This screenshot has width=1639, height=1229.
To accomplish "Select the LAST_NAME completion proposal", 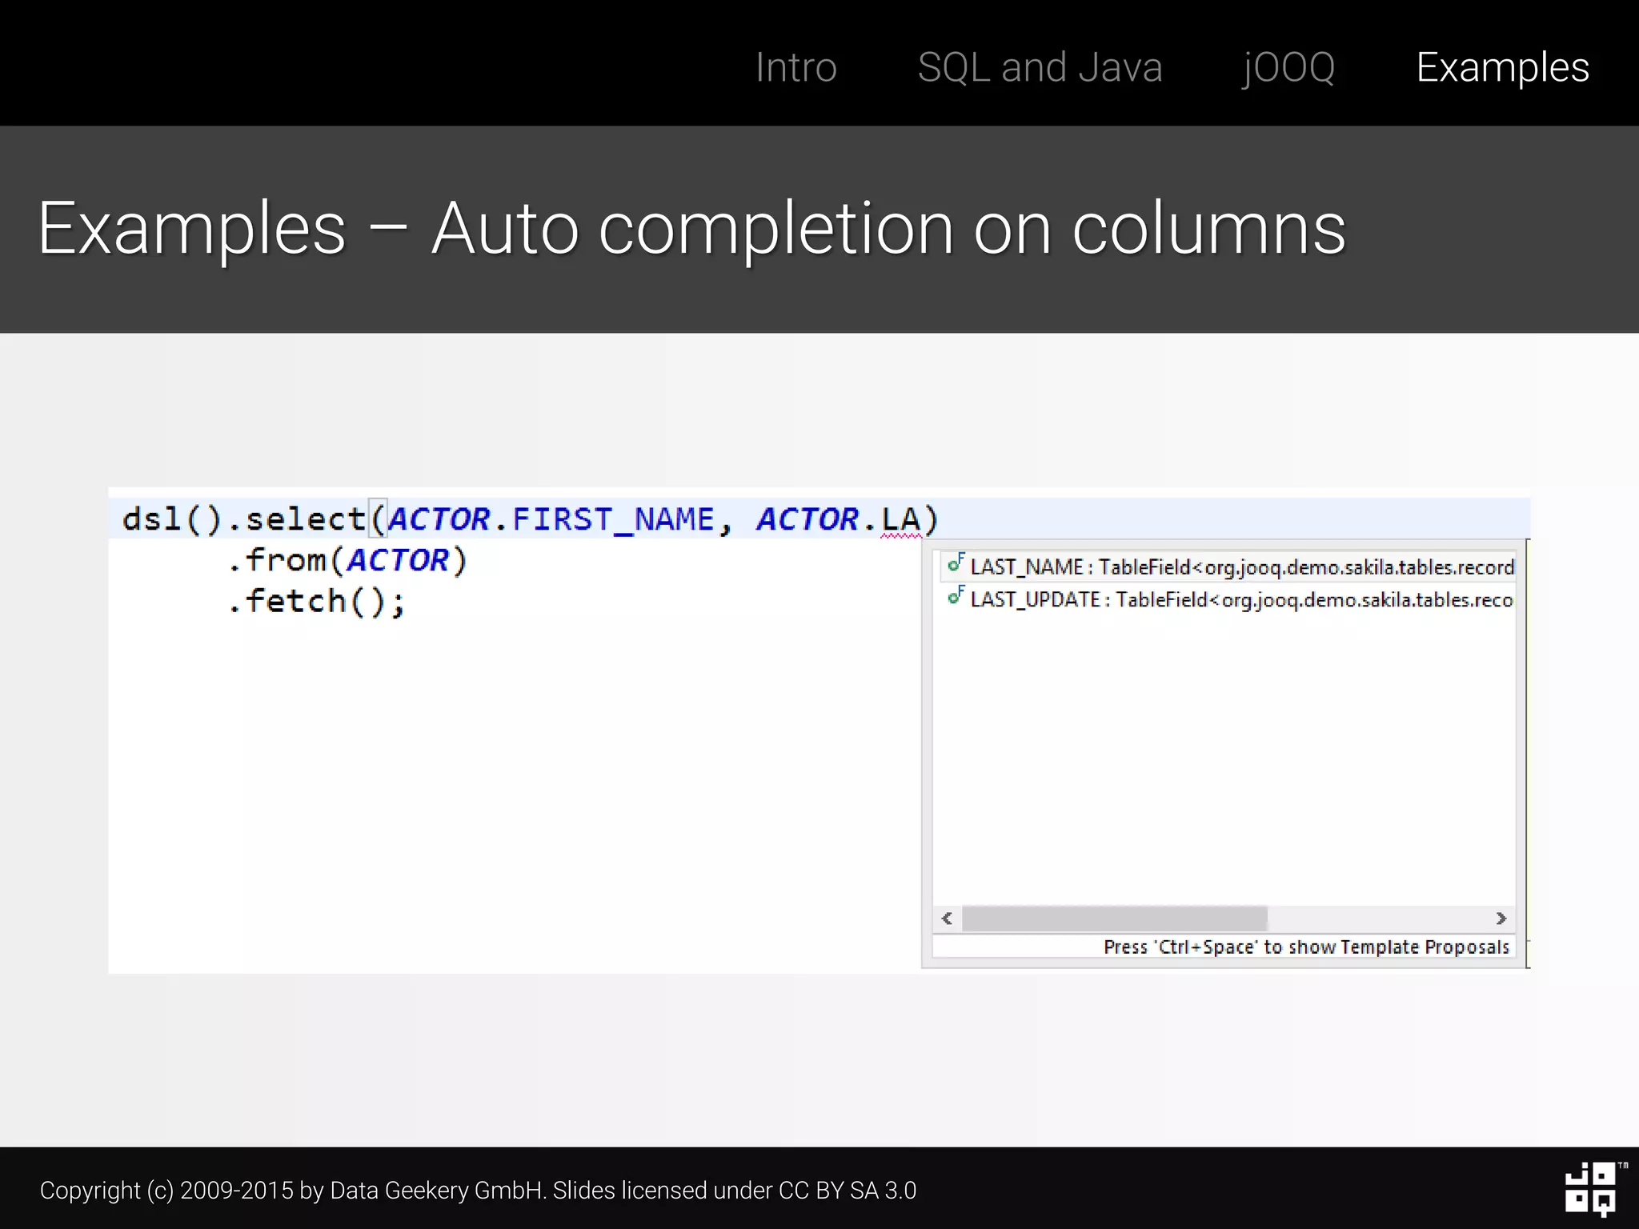I will (1240, 566).
